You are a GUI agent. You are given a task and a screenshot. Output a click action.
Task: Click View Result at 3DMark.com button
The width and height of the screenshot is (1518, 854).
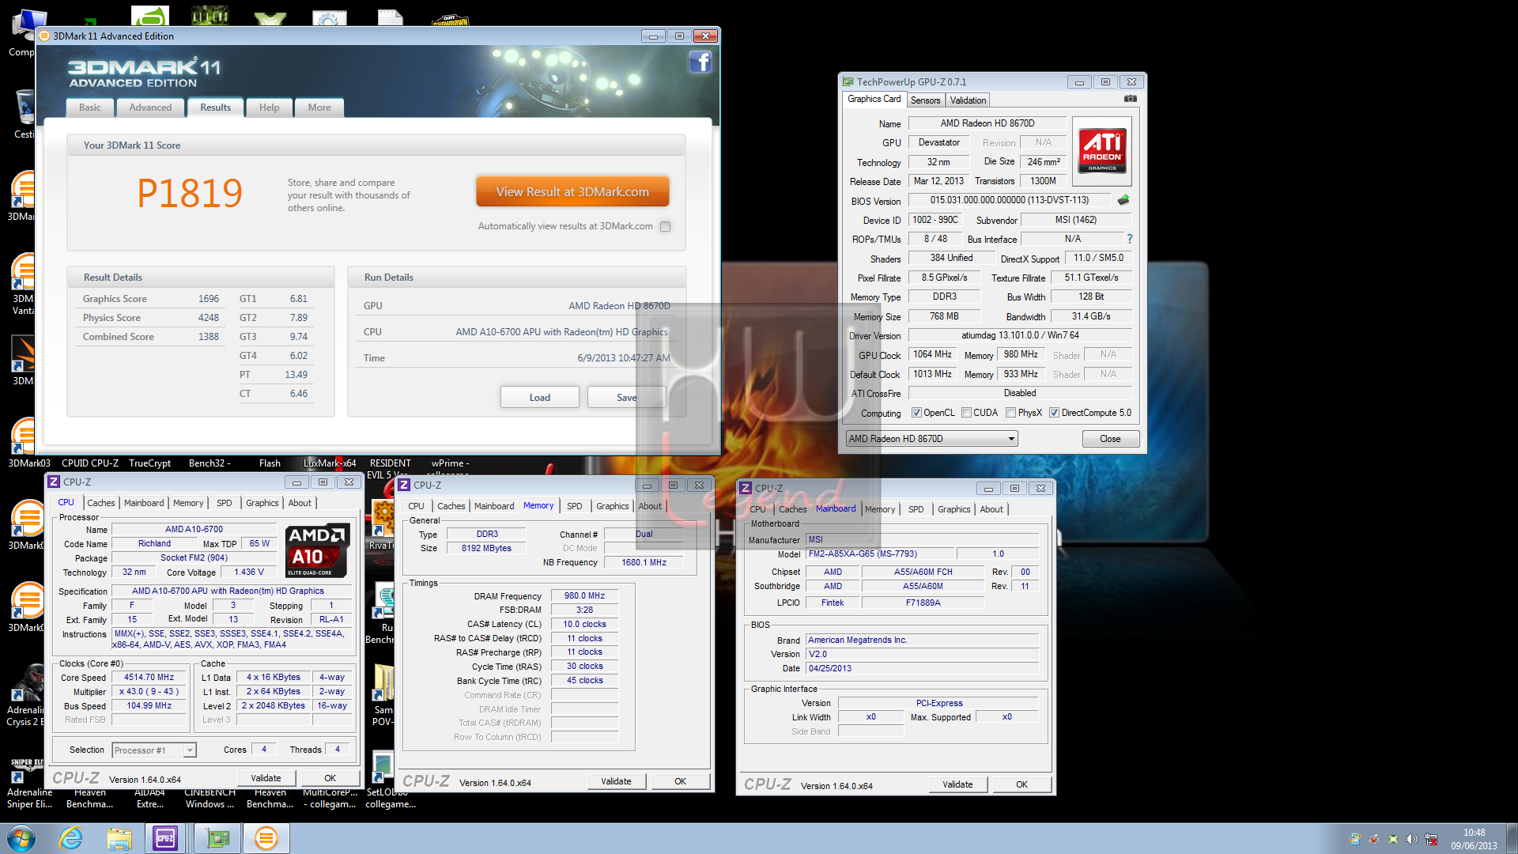pos(572,191)
